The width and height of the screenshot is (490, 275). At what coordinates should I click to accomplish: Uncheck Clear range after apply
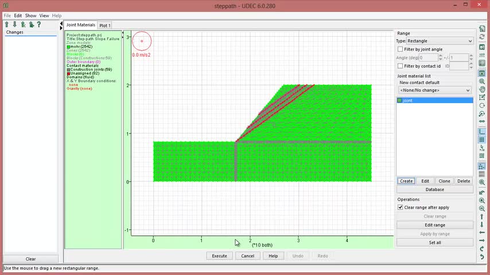[400, 207]
